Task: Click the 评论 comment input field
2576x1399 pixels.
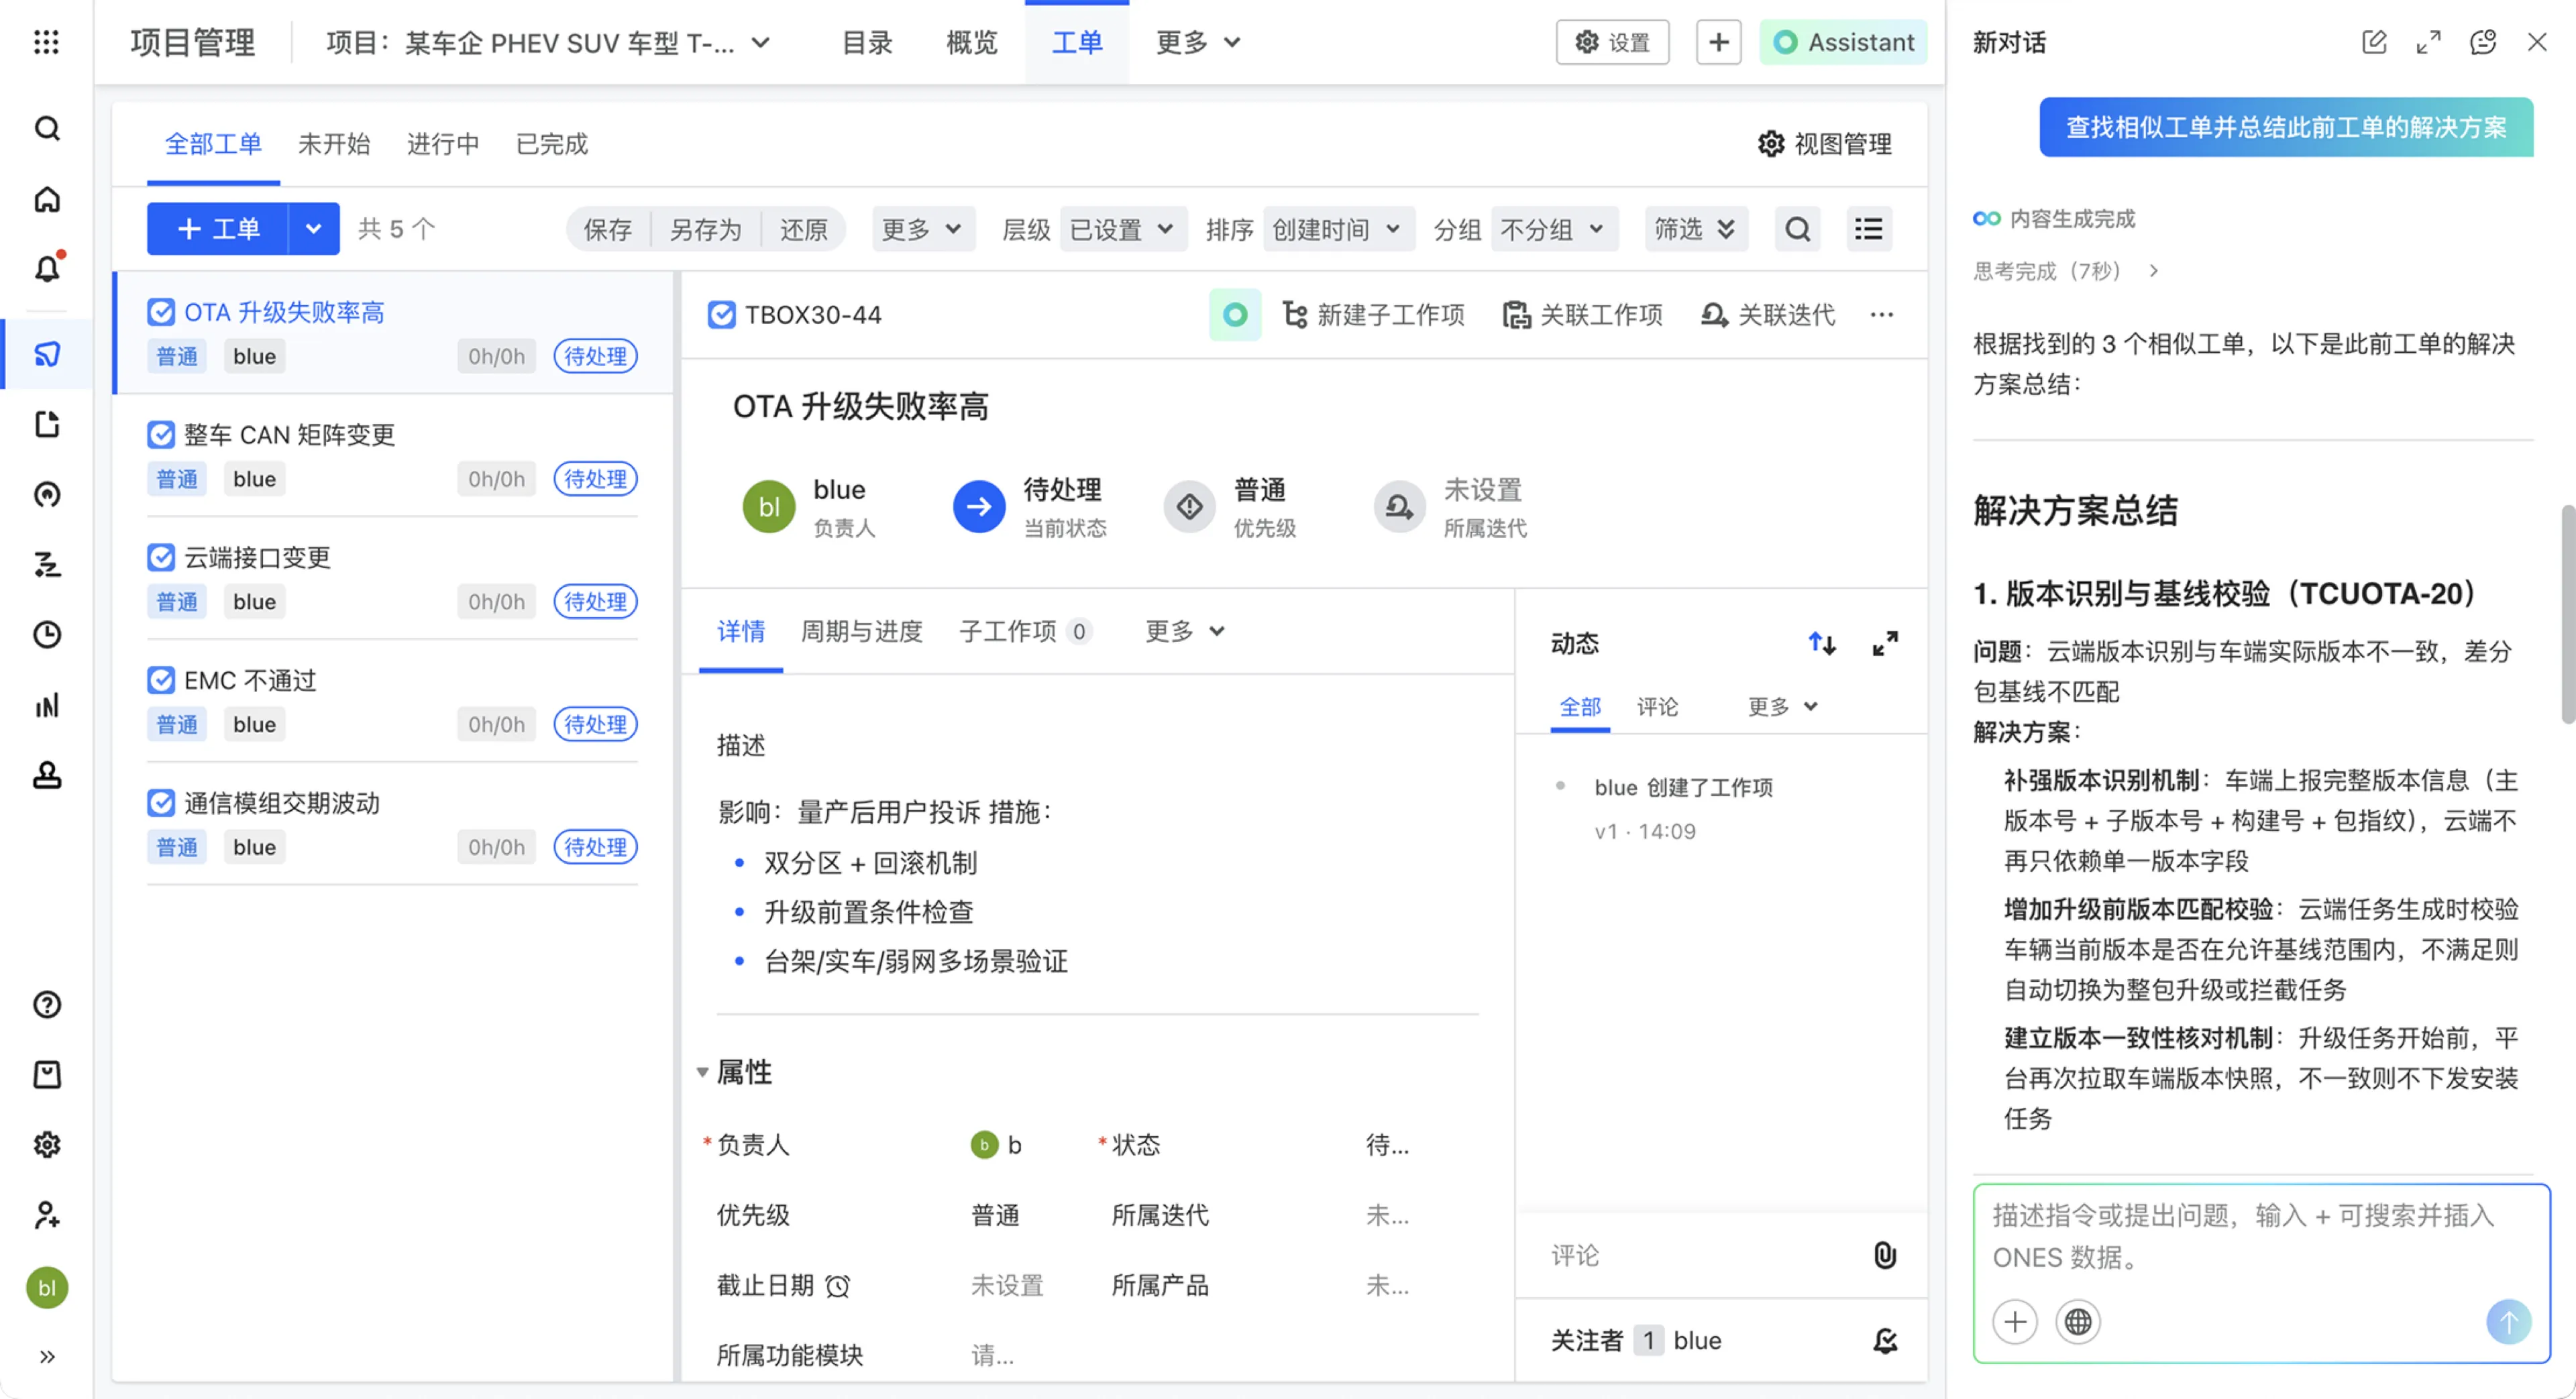Action: pos(1700,1255)
